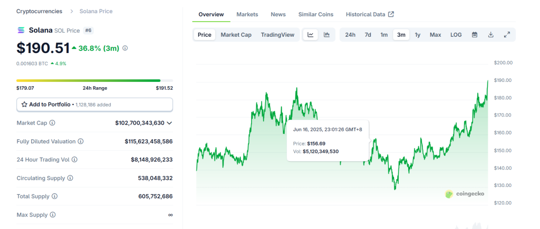
Task: Click the Solana logo icon
Action: point(21,30)
